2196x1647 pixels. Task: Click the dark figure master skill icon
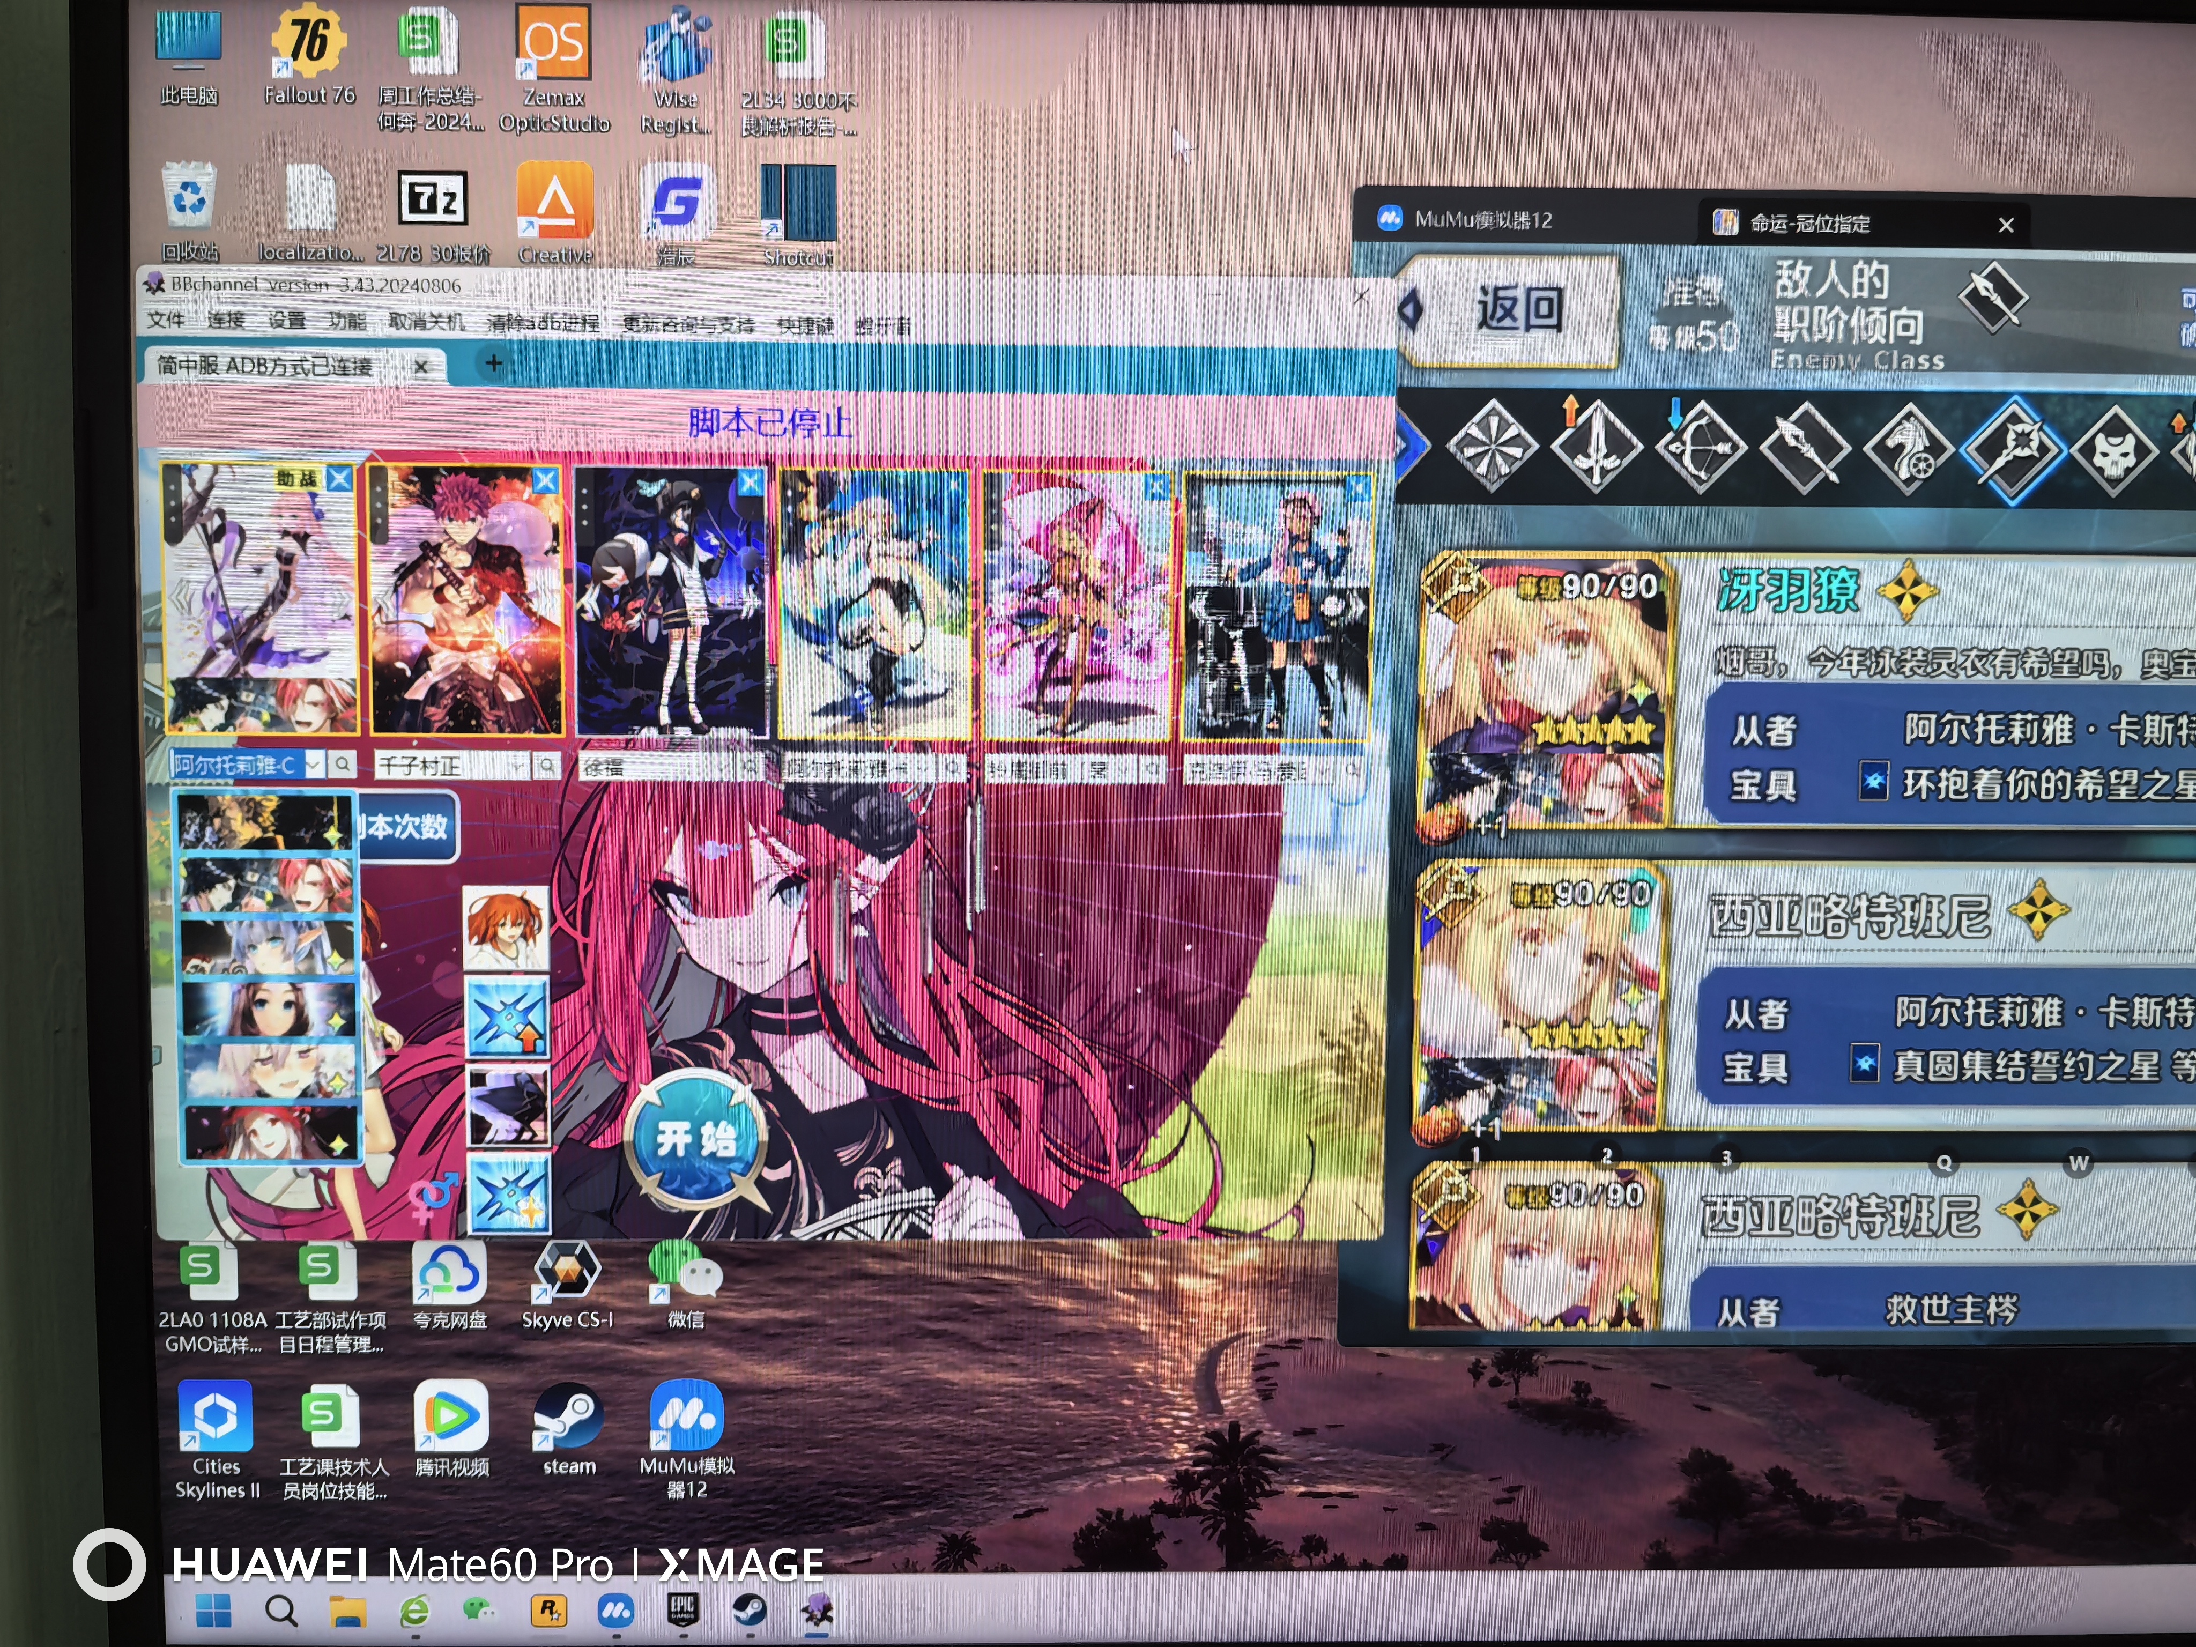[508, 1107]
